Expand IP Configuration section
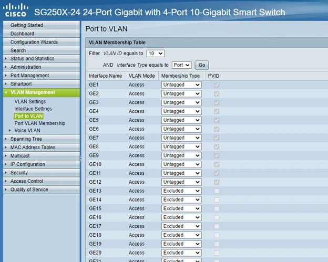This screenshot has width=328, height=262. tap(42, 164)
